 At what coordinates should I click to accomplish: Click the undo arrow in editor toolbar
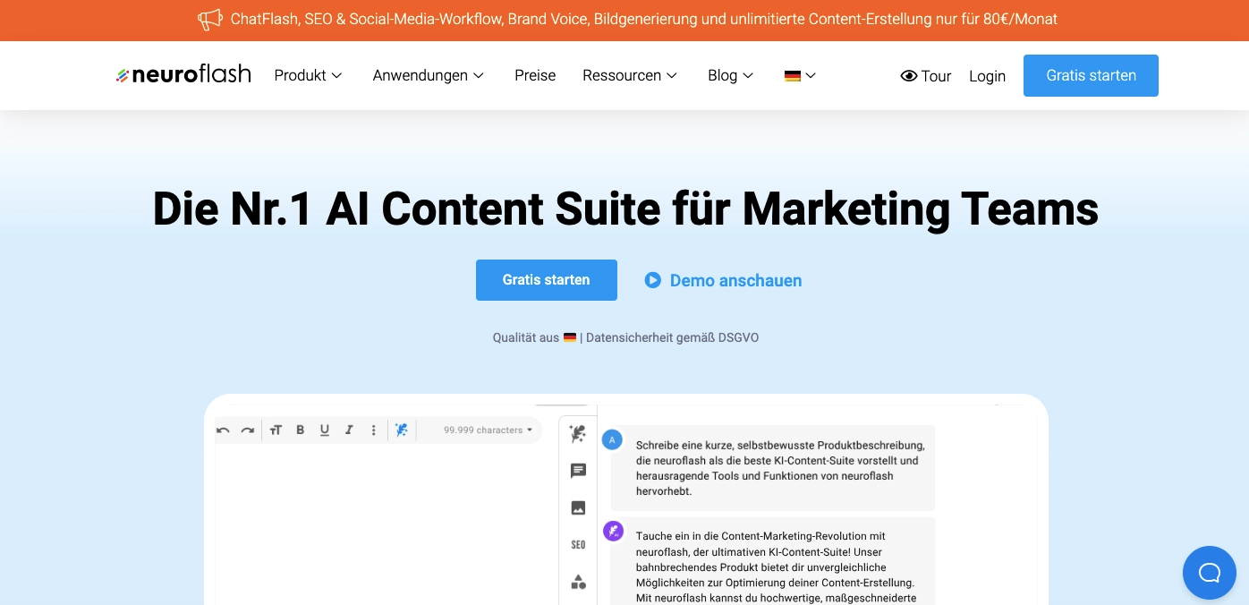coord(223,430)
